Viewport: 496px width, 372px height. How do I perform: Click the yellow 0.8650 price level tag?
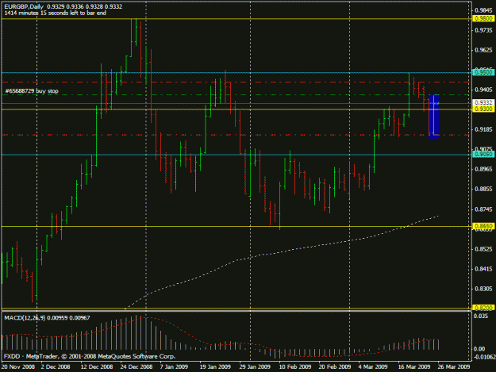pyautogui.click(x=483, y=226)
